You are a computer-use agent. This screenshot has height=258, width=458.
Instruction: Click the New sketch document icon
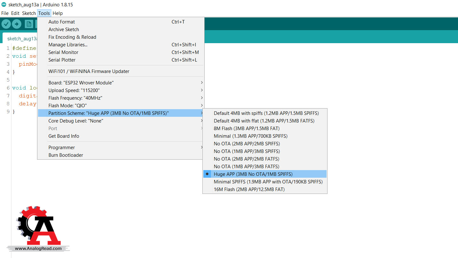click(x=29, y=24)
